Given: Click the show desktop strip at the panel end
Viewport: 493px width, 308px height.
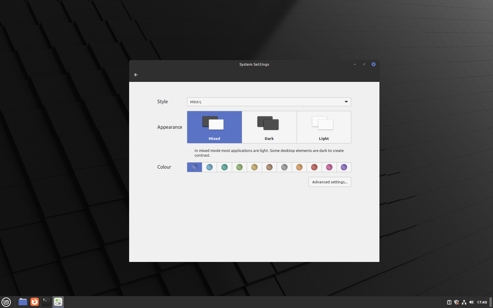Looking at the screenshot, I should point(491,302).
